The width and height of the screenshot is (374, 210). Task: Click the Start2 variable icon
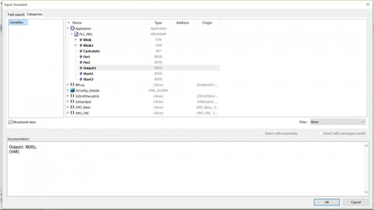click(x=81, y=79)
